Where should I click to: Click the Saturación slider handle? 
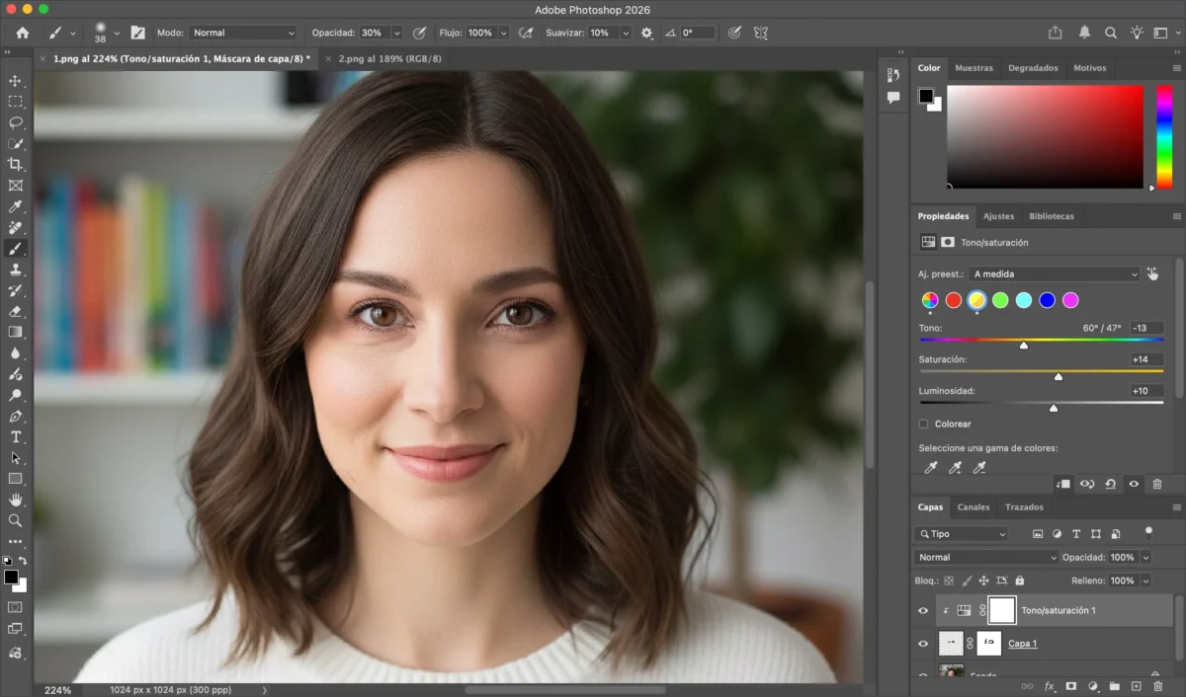[1059, 377]
